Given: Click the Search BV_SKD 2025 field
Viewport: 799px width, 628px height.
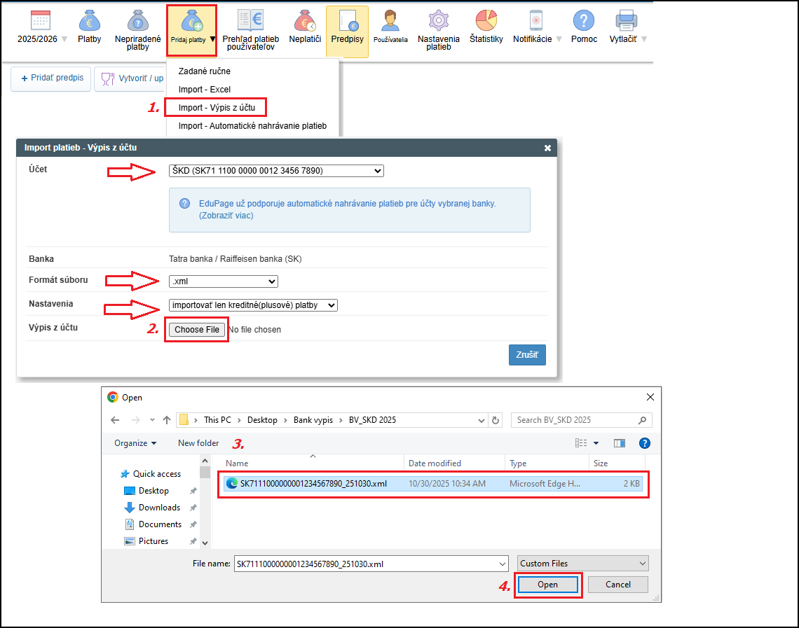Looking at the screenshot, I should [x=573, y=420].
